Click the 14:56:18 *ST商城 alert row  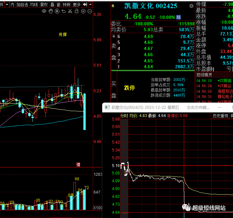click(x=214, y=81)
